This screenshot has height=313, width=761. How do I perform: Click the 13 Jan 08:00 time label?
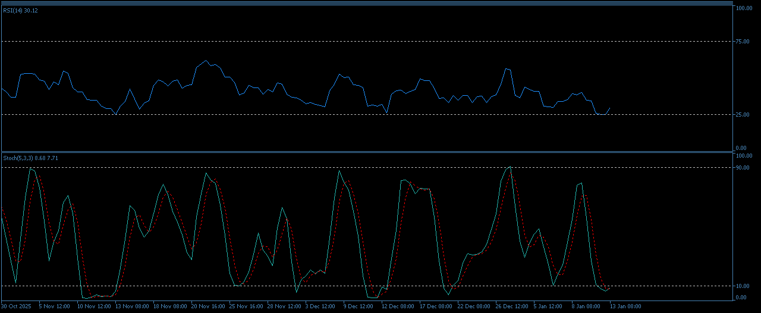625,306
